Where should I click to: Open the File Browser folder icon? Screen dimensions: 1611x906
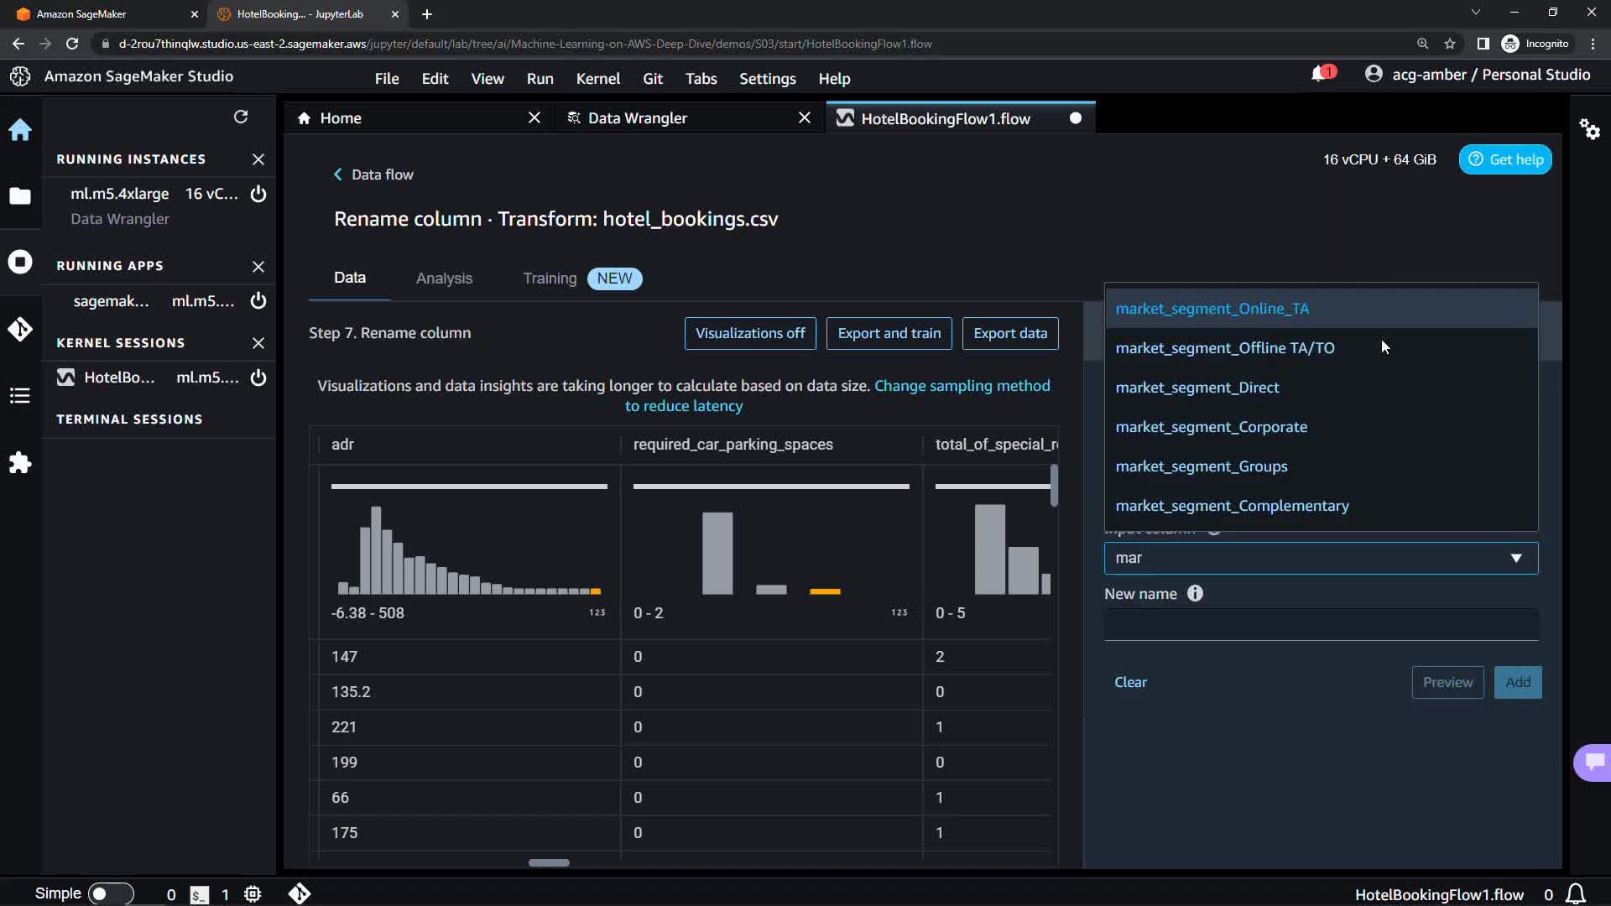pos(20,196)
